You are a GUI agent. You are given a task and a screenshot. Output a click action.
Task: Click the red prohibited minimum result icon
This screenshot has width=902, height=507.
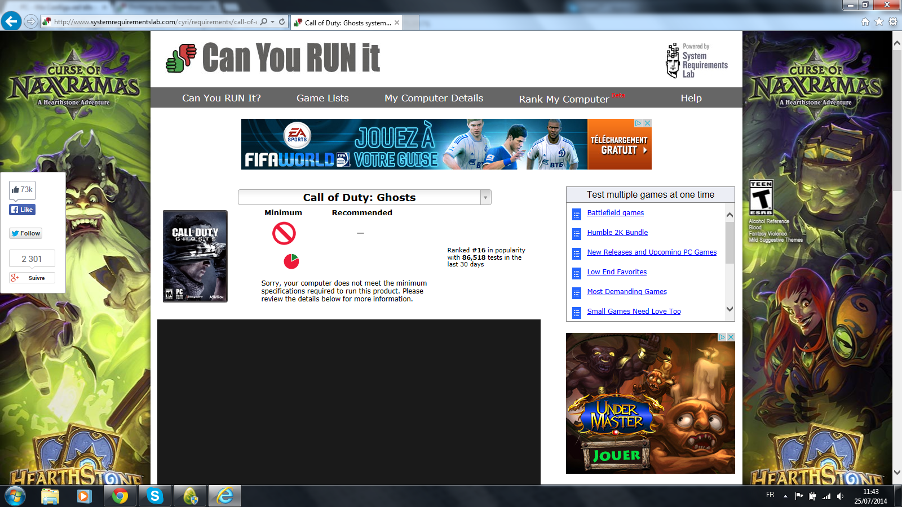coord(284,233)
